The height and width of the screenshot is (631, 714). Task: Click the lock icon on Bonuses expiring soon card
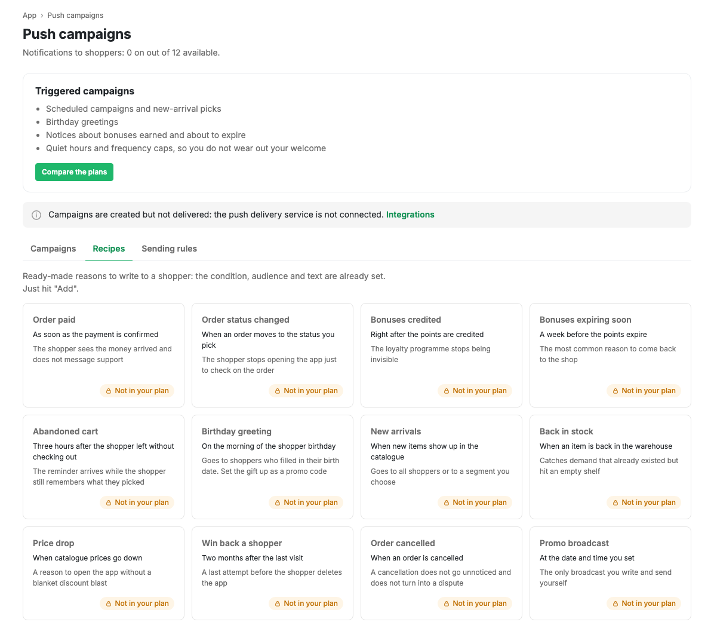click(615, 391)
